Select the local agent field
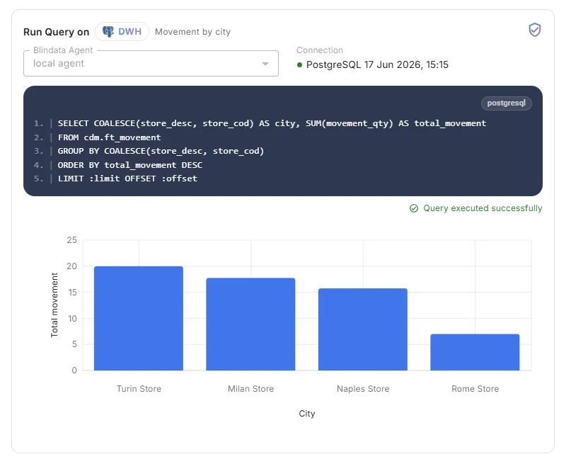This screenshot has width=571, height=464. (x=151, y=64)
